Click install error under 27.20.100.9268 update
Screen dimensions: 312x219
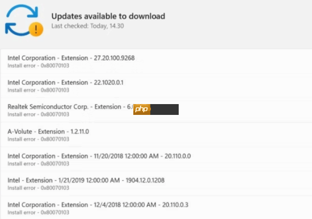coord(39,65)
